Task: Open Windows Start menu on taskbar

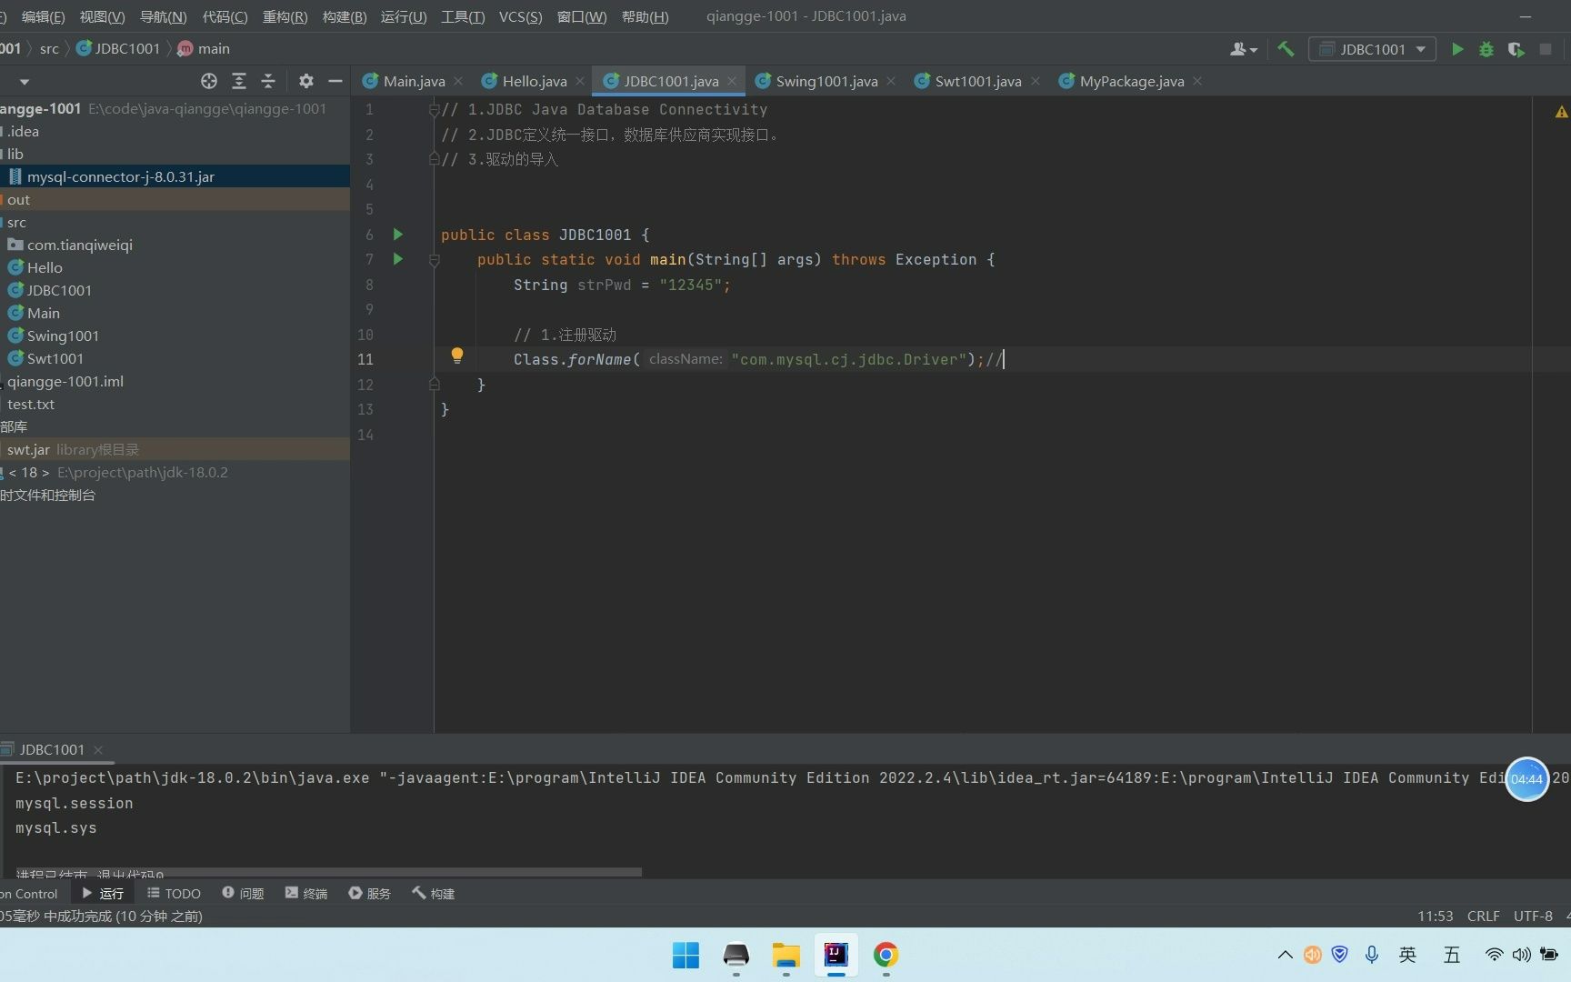Action: tap(685, 955)
